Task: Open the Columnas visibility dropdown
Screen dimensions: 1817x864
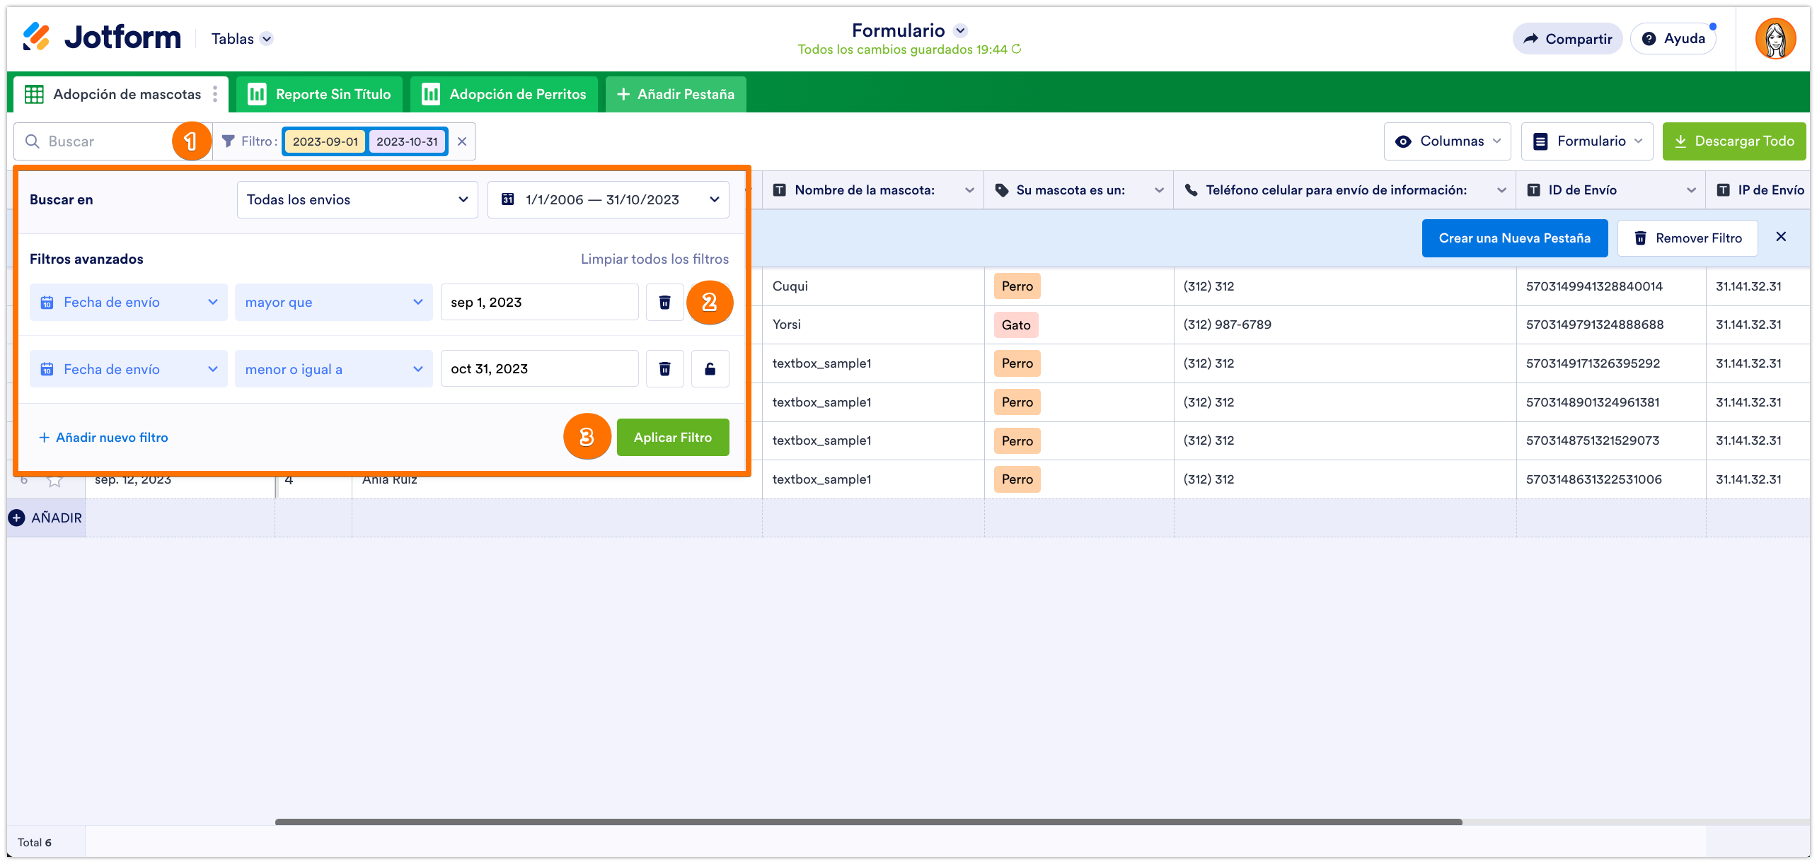Action: click(1447, 141)
